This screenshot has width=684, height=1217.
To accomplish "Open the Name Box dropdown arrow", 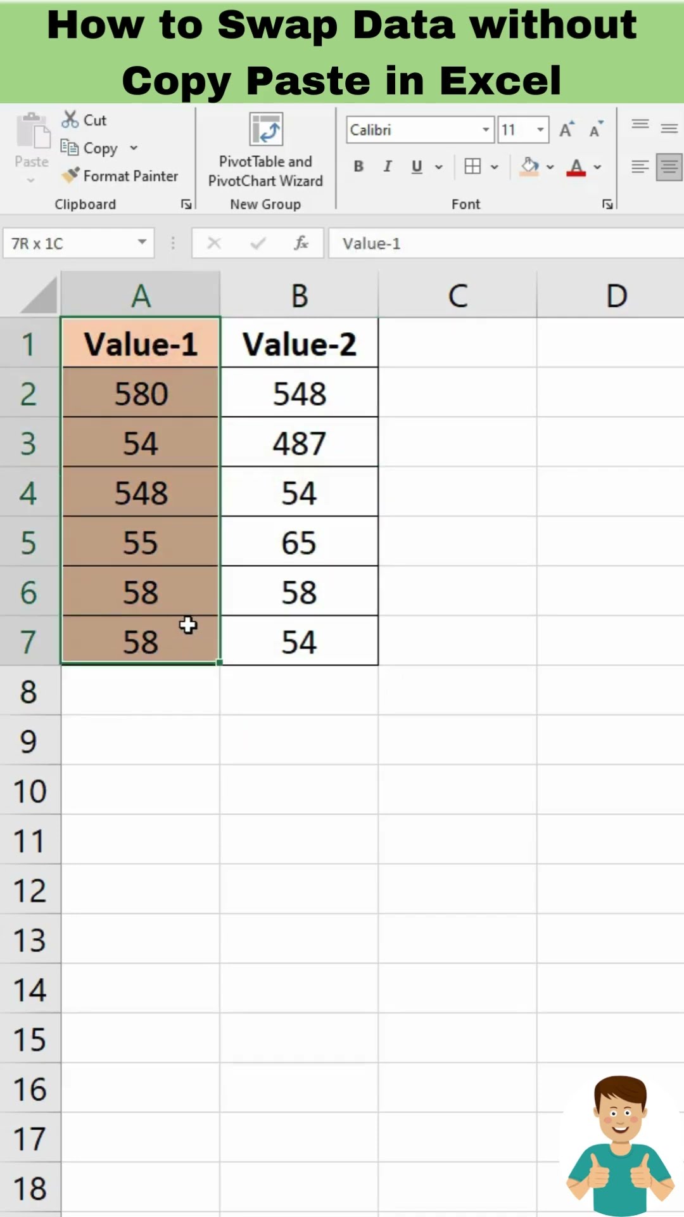I will point(142,243).
